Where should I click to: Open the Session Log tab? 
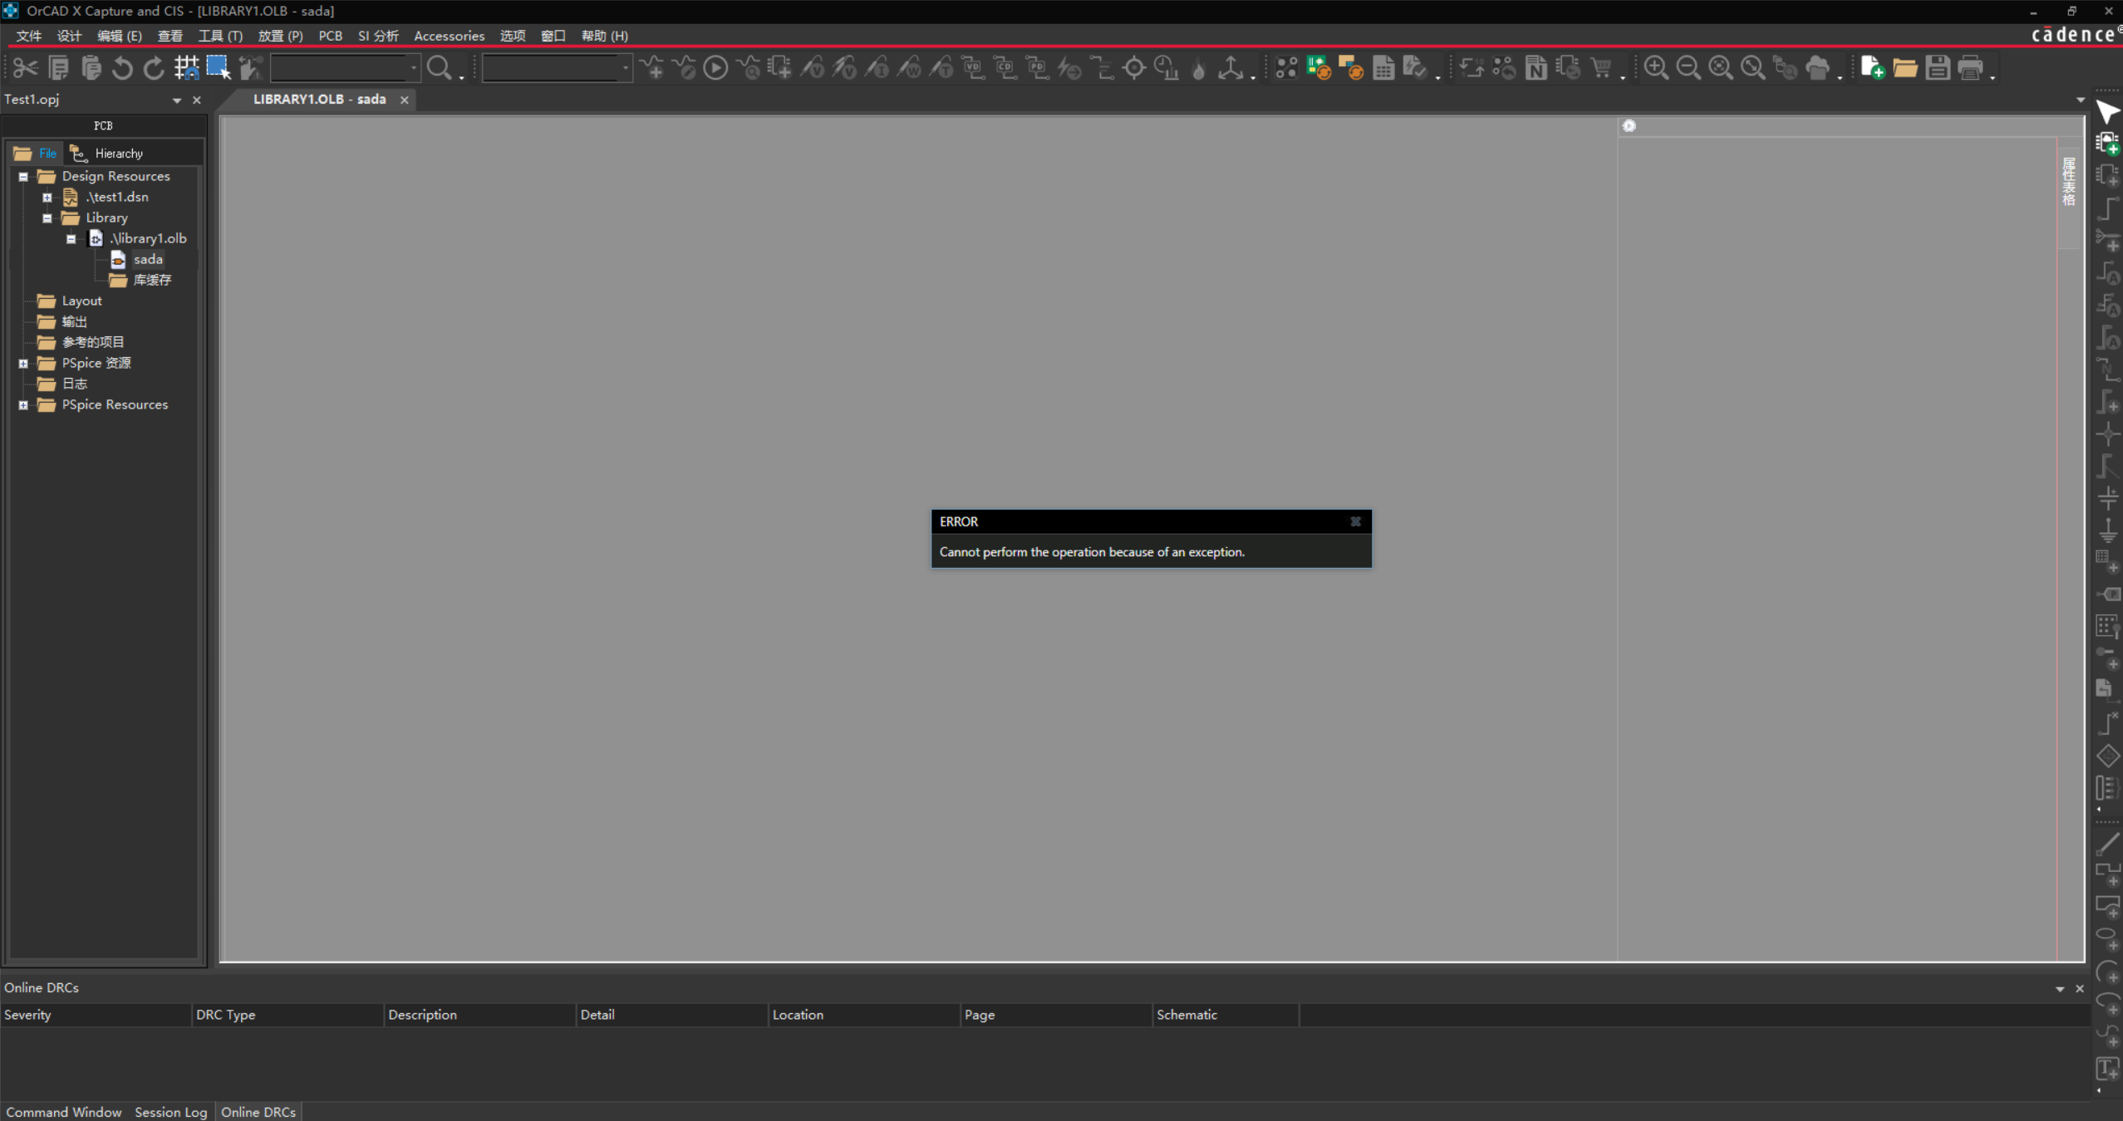pos(170,1112)
